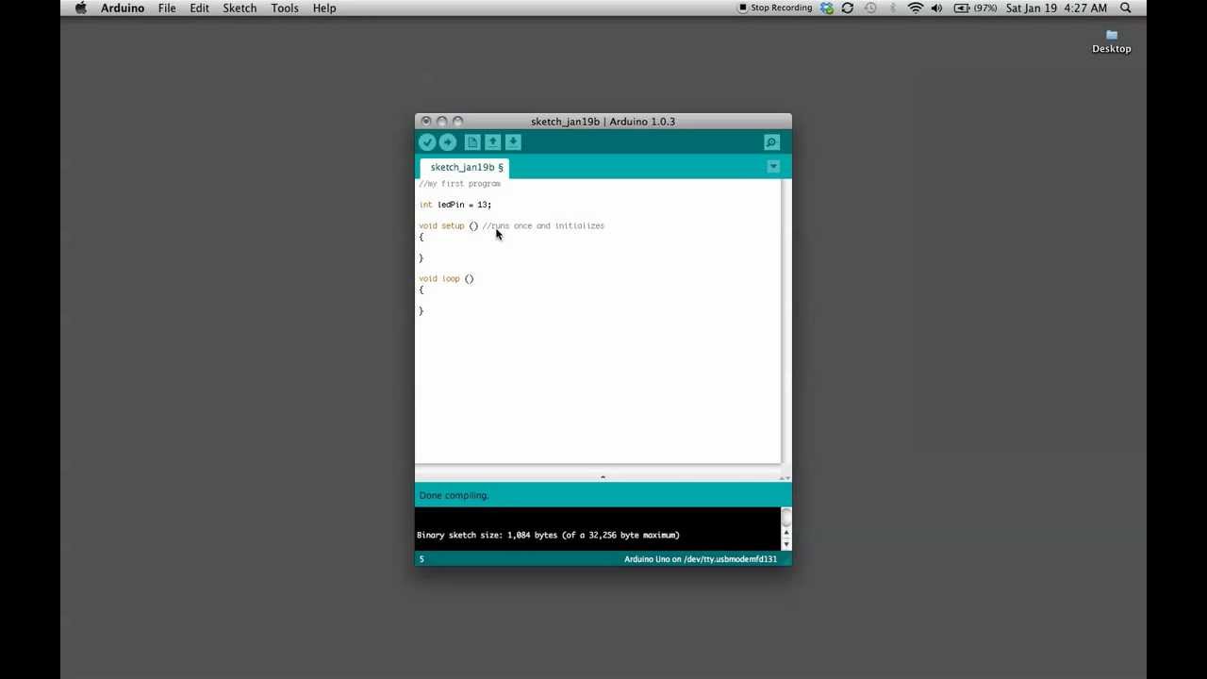Select the Desktop folder icon
The height and width of the screenshot is (679, 1207).
tap(1112, 41)
